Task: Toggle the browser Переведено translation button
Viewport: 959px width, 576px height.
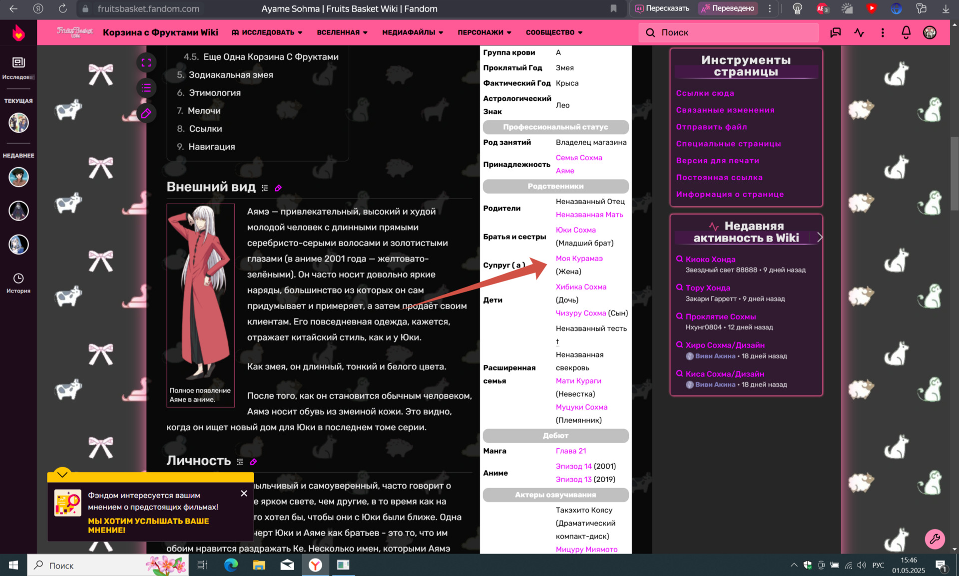Action: click(728, 8)
